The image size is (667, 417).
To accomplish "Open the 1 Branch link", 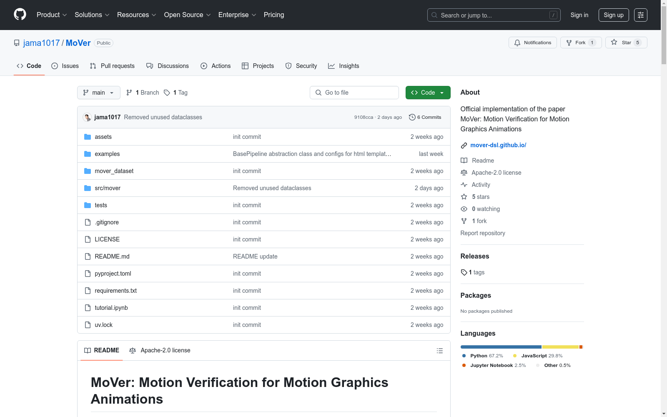I will (143, 93).
